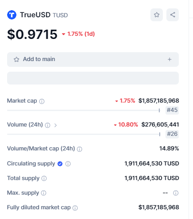Click info icon beside Max. supply label
193x219 pixels.
pyautogui.click(x=43, y=193)
